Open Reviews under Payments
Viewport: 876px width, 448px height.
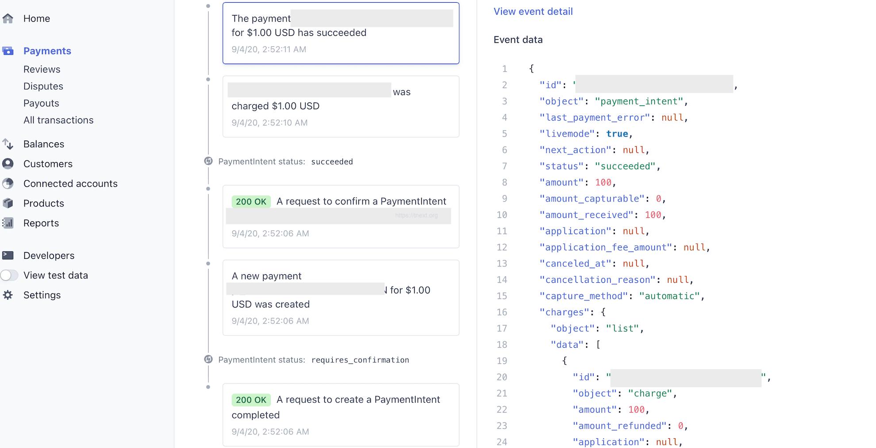[42, 69]
